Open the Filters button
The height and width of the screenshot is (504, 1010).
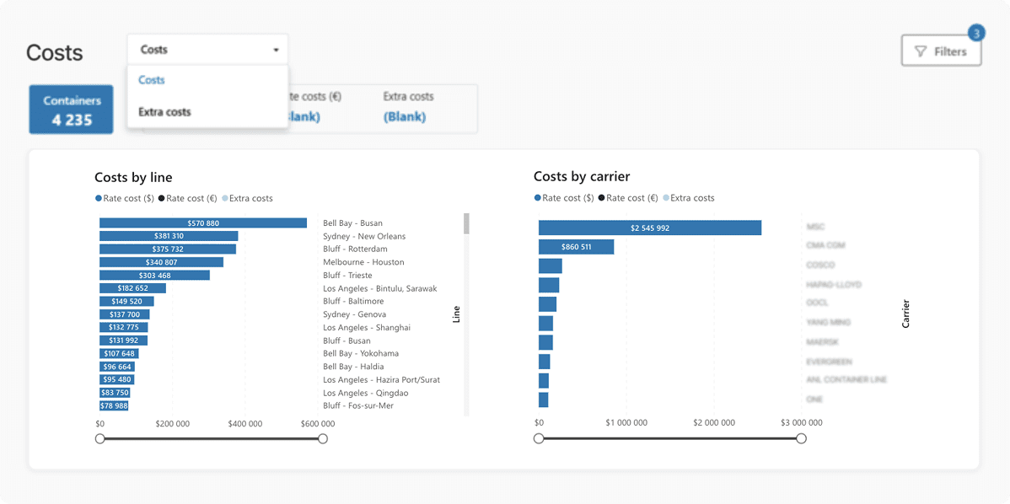pyautogui.click(x=941, y=51)
